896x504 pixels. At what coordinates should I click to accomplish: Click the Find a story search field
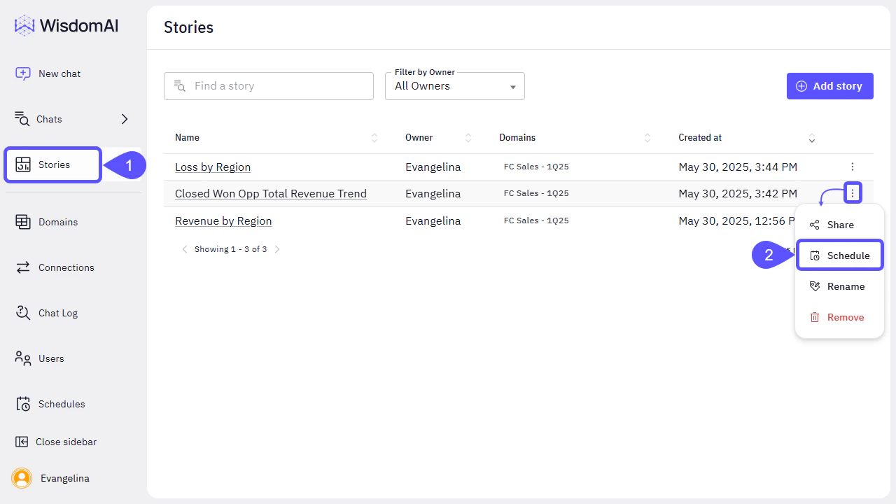point(268,85)
